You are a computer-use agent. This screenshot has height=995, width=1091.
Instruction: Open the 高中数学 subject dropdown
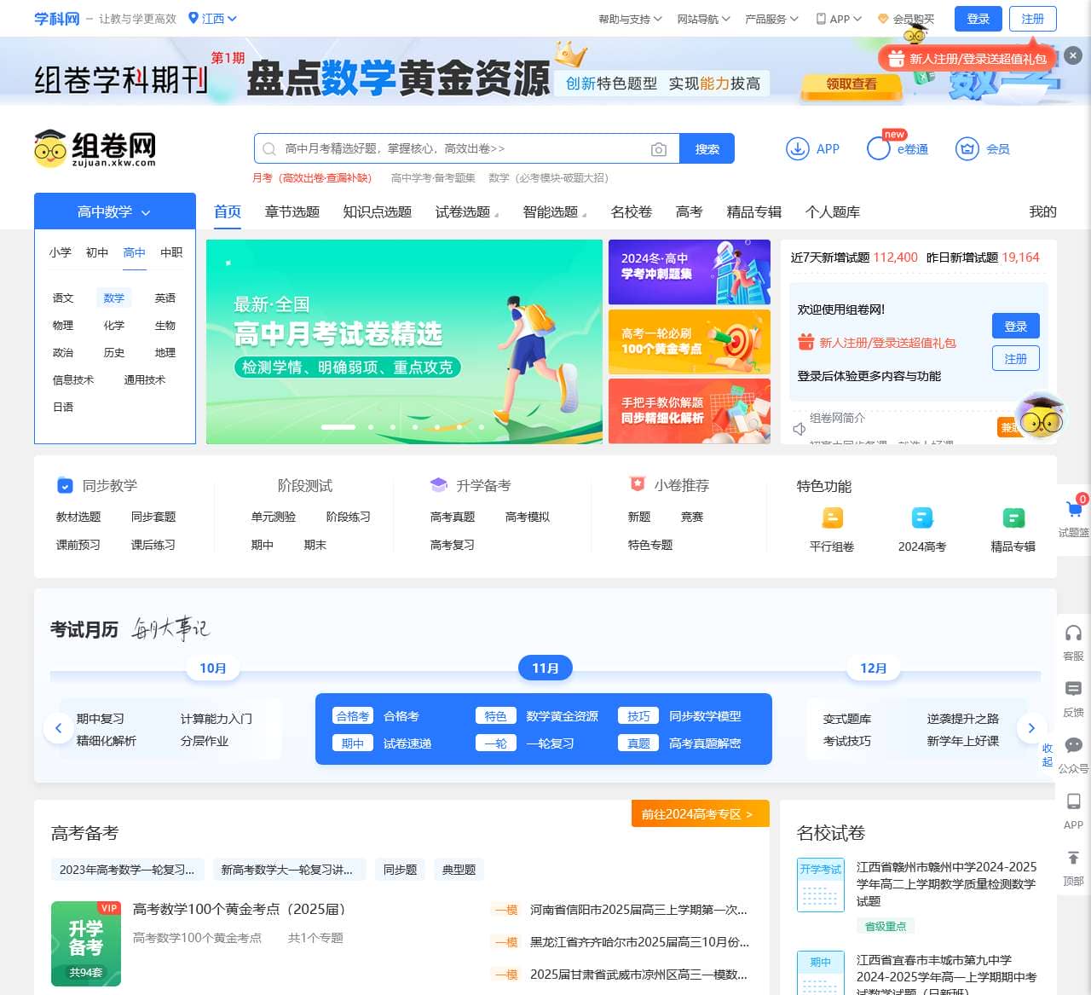click(115, 211)
